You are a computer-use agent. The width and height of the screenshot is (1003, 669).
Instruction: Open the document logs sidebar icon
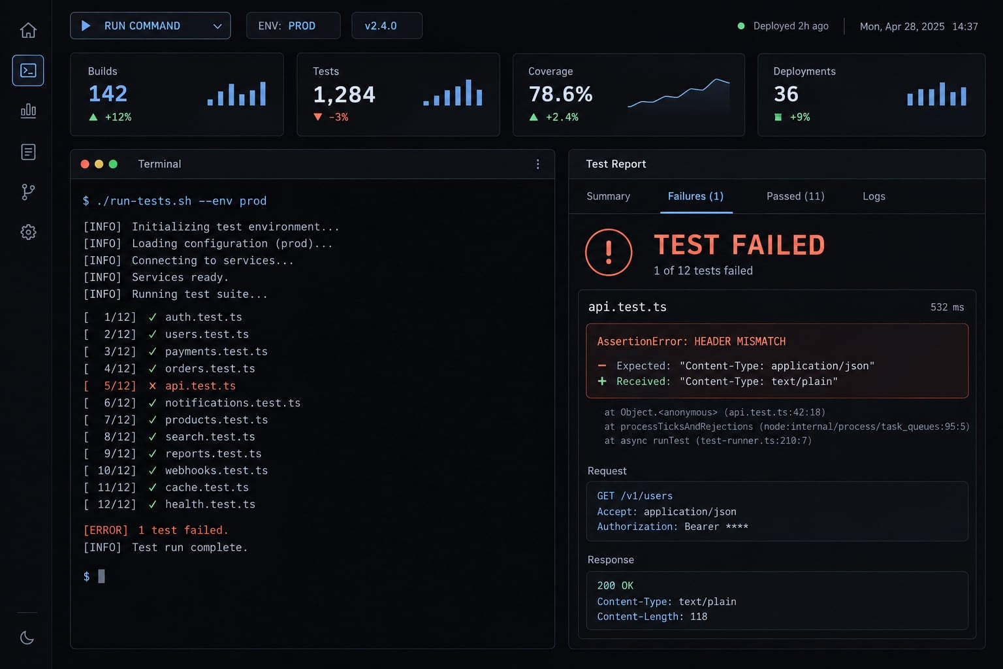click(x=28, y=152)
